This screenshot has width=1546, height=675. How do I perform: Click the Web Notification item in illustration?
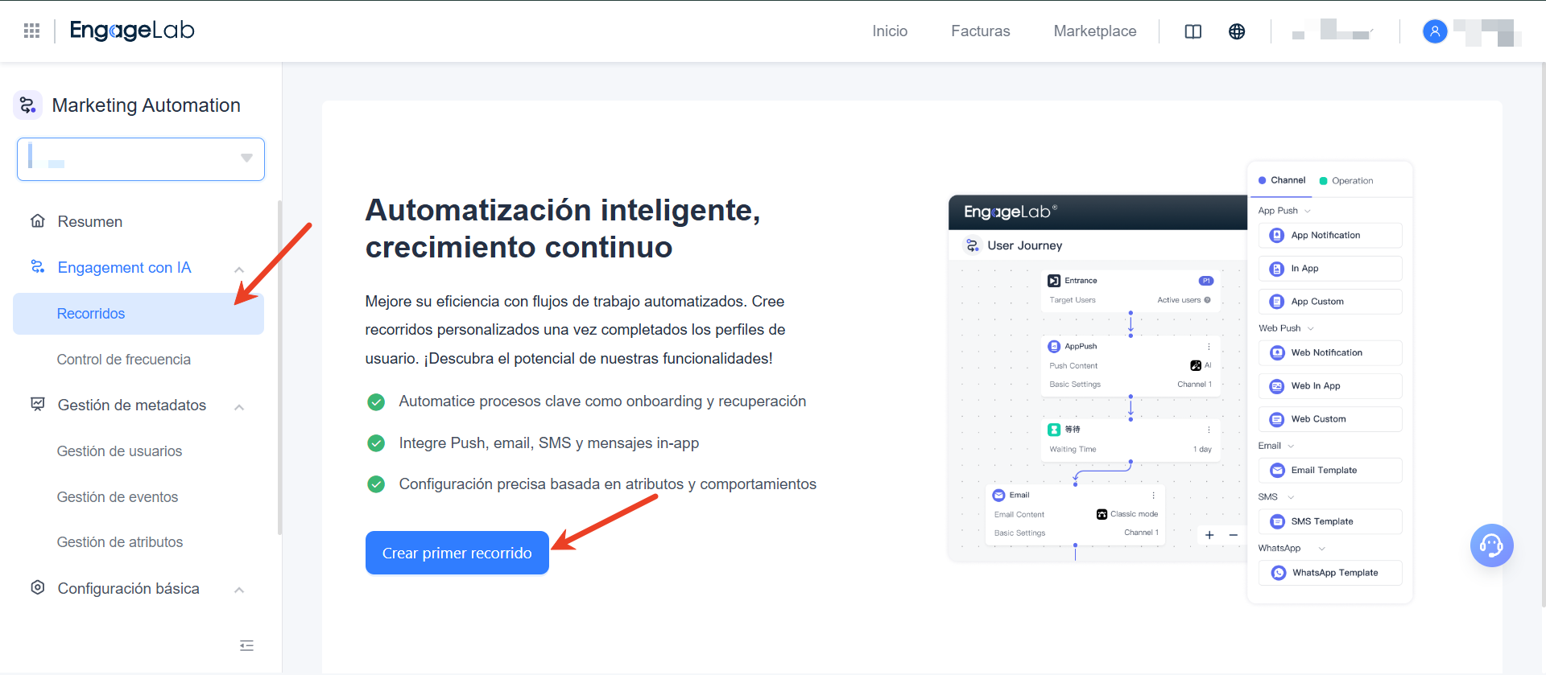tap(1330, 353)
